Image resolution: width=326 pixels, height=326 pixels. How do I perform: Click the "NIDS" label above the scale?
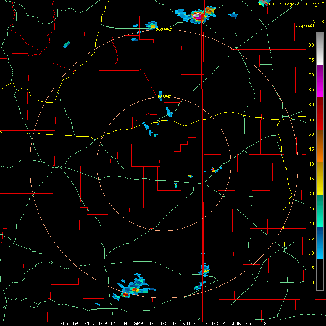coord(318,22)
